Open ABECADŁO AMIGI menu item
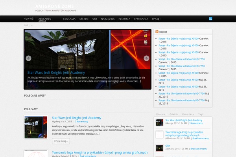The width and height of the screenshot is (236, 157). (x=45, y=20)
